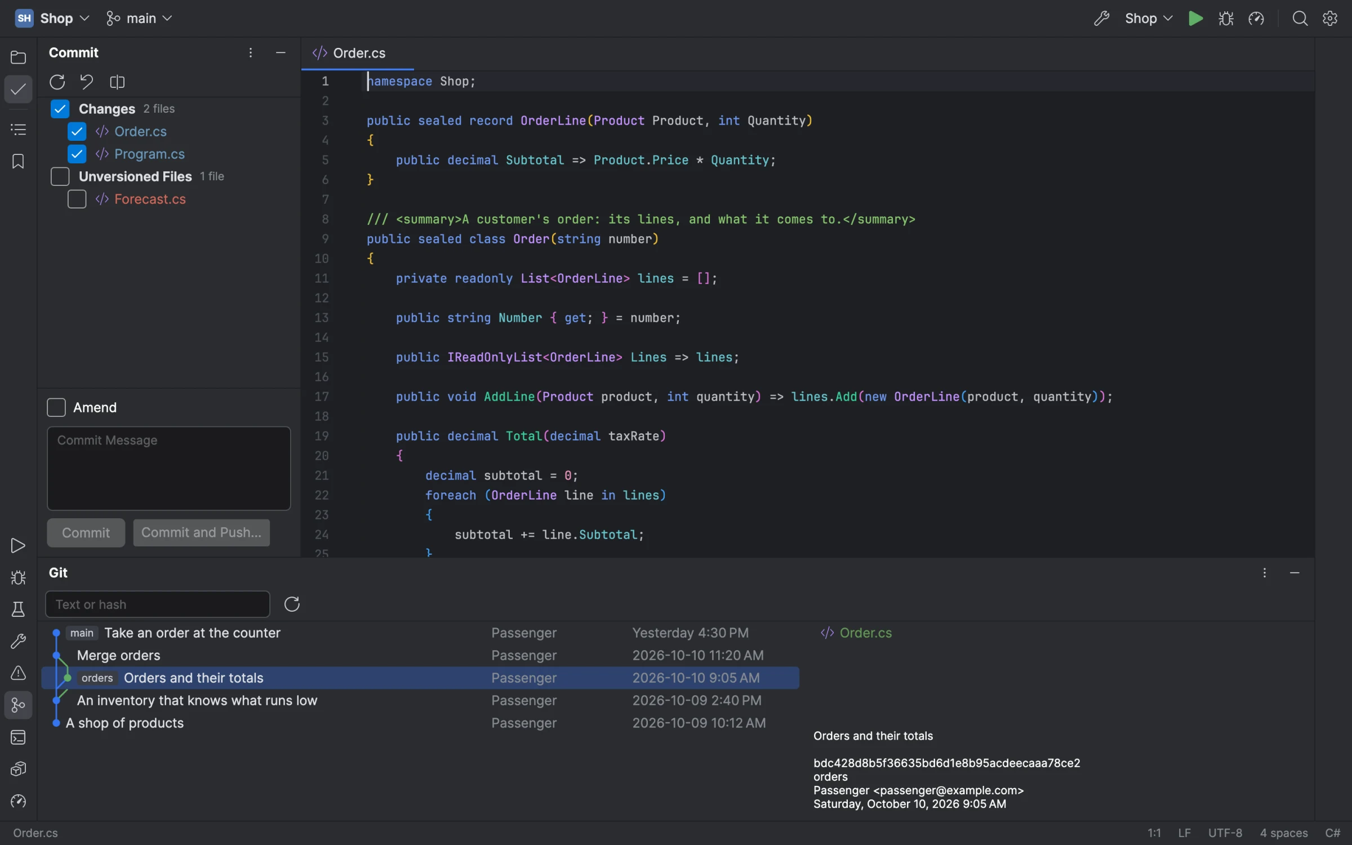1352x845 pixels.
Task: Uncheck the Changes group checkbox
Action: point(60,109)
